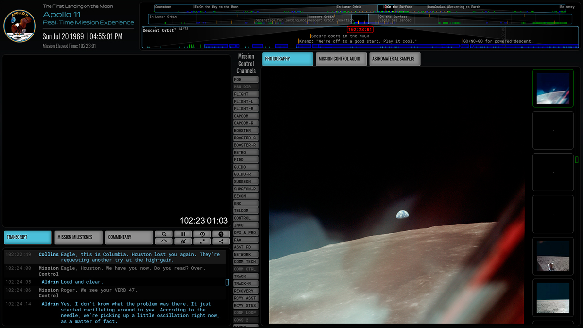The image size is (583, 328).
Task: Select the INCO channel
Action: (246, 225)
